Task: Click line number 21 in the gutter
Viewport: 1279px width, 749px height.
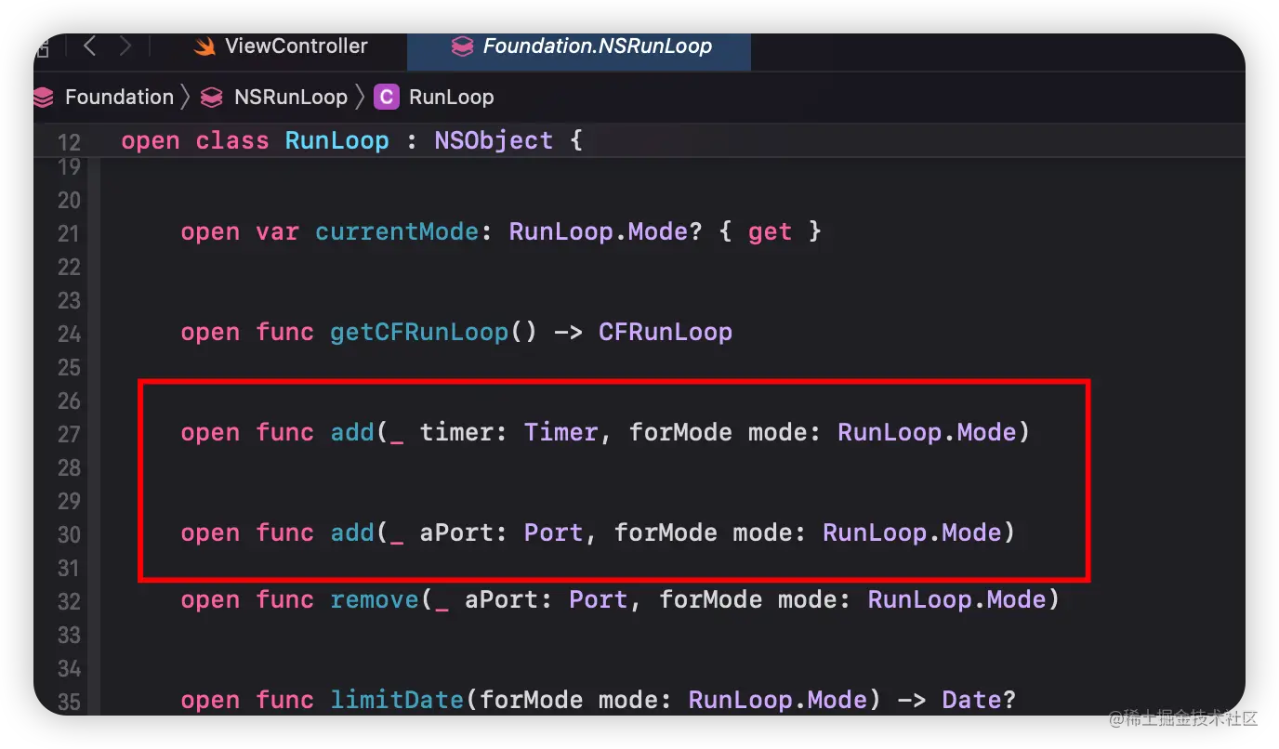Action: coord(69,233)
